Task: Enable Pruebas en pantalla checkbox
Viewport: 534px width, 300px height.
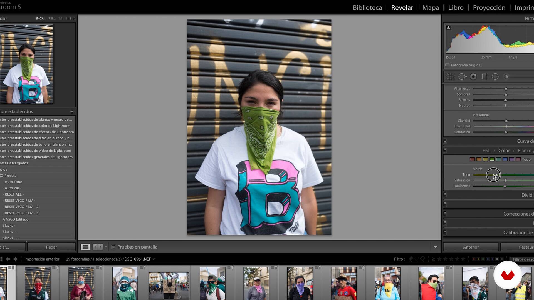Action: [x=113, y=247]
